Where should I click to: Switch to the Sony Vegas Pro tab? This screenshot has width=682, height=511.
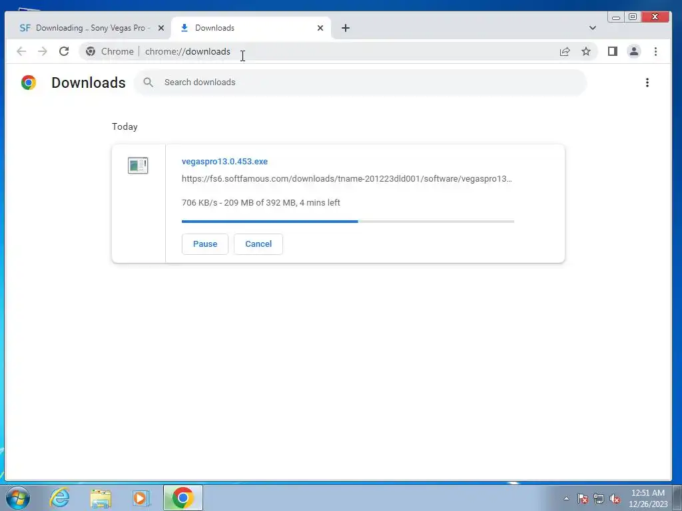click(89, 28)
